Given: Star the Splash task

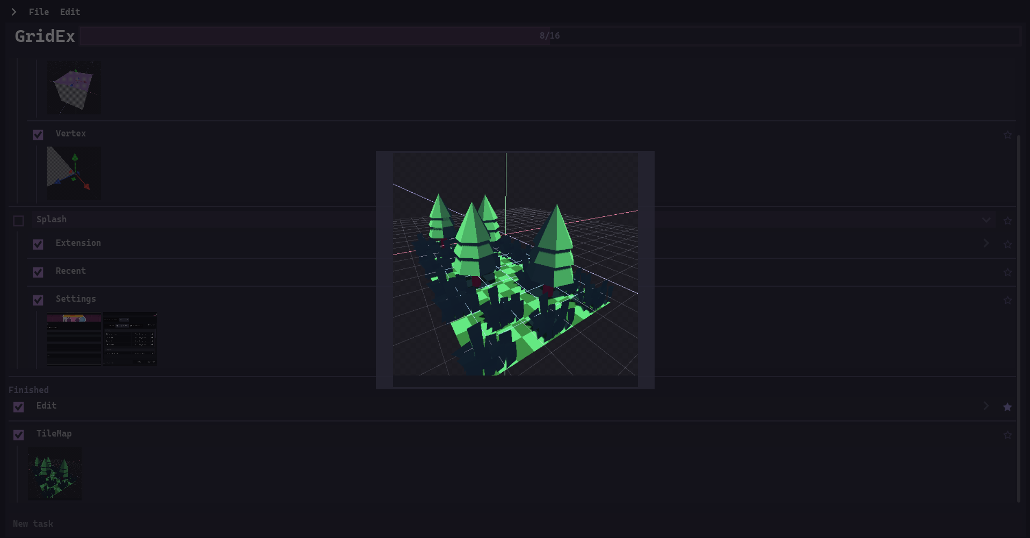Looking at the screenshot, I should coord(1007,221).
